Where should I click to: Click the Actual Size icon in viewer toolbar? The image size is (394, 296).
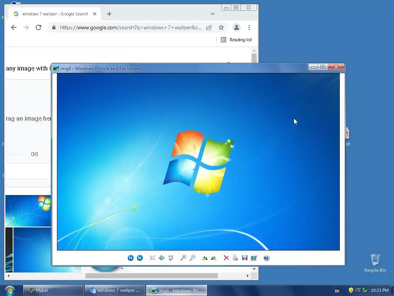click(x=162, y=258)
